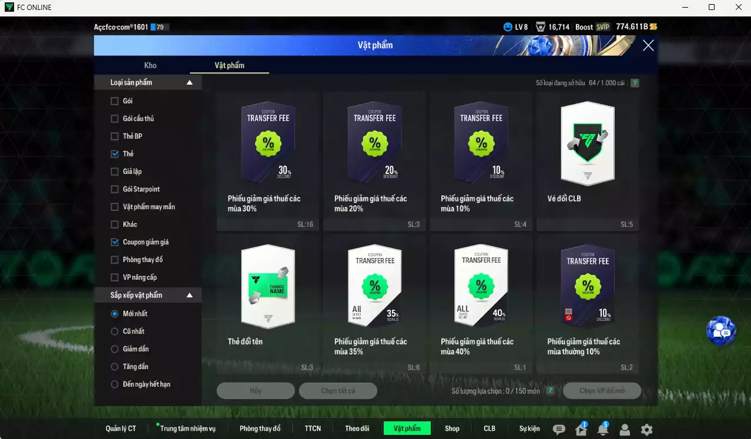Go to Shop in the bottom menu
The image size is (751, 439).
[452, 428]
